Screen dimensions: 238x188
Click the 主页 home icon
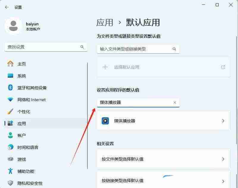[x=10, y=64]
